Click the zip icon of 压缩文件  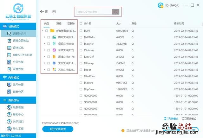(54, 56)
